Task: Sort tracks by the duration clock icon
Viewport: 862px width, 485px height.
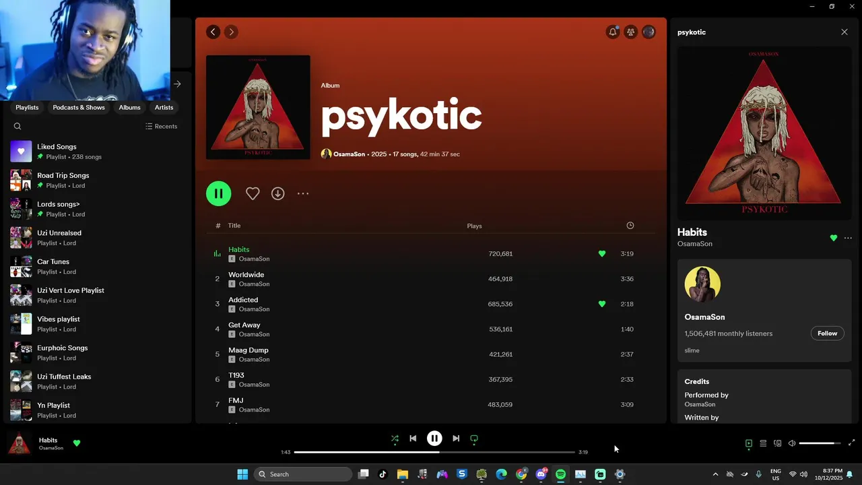Action: pyautogui.click(x=630, y=226)
